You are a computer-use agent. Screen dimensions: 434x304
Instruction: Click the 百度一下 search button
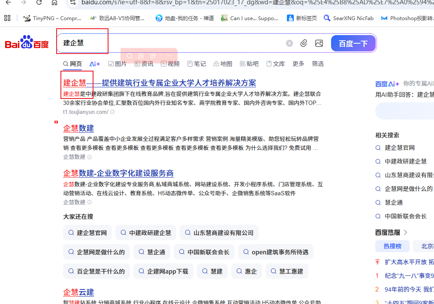[x=353, y=43]
